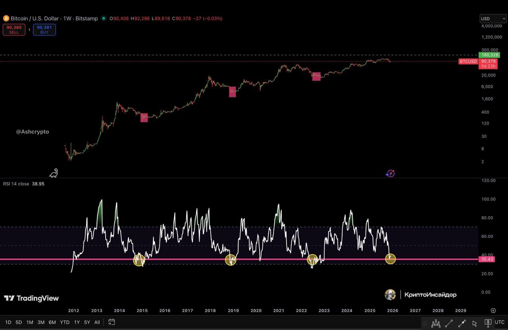Click the change value −27 (−0.03%)
This screenshot has width=508, height=330.
click(x=208, y=19)
